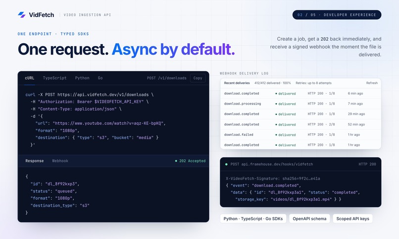Switch to the TypeScript tab
Viewport: 399px width, 239px height.
(55, 78)
